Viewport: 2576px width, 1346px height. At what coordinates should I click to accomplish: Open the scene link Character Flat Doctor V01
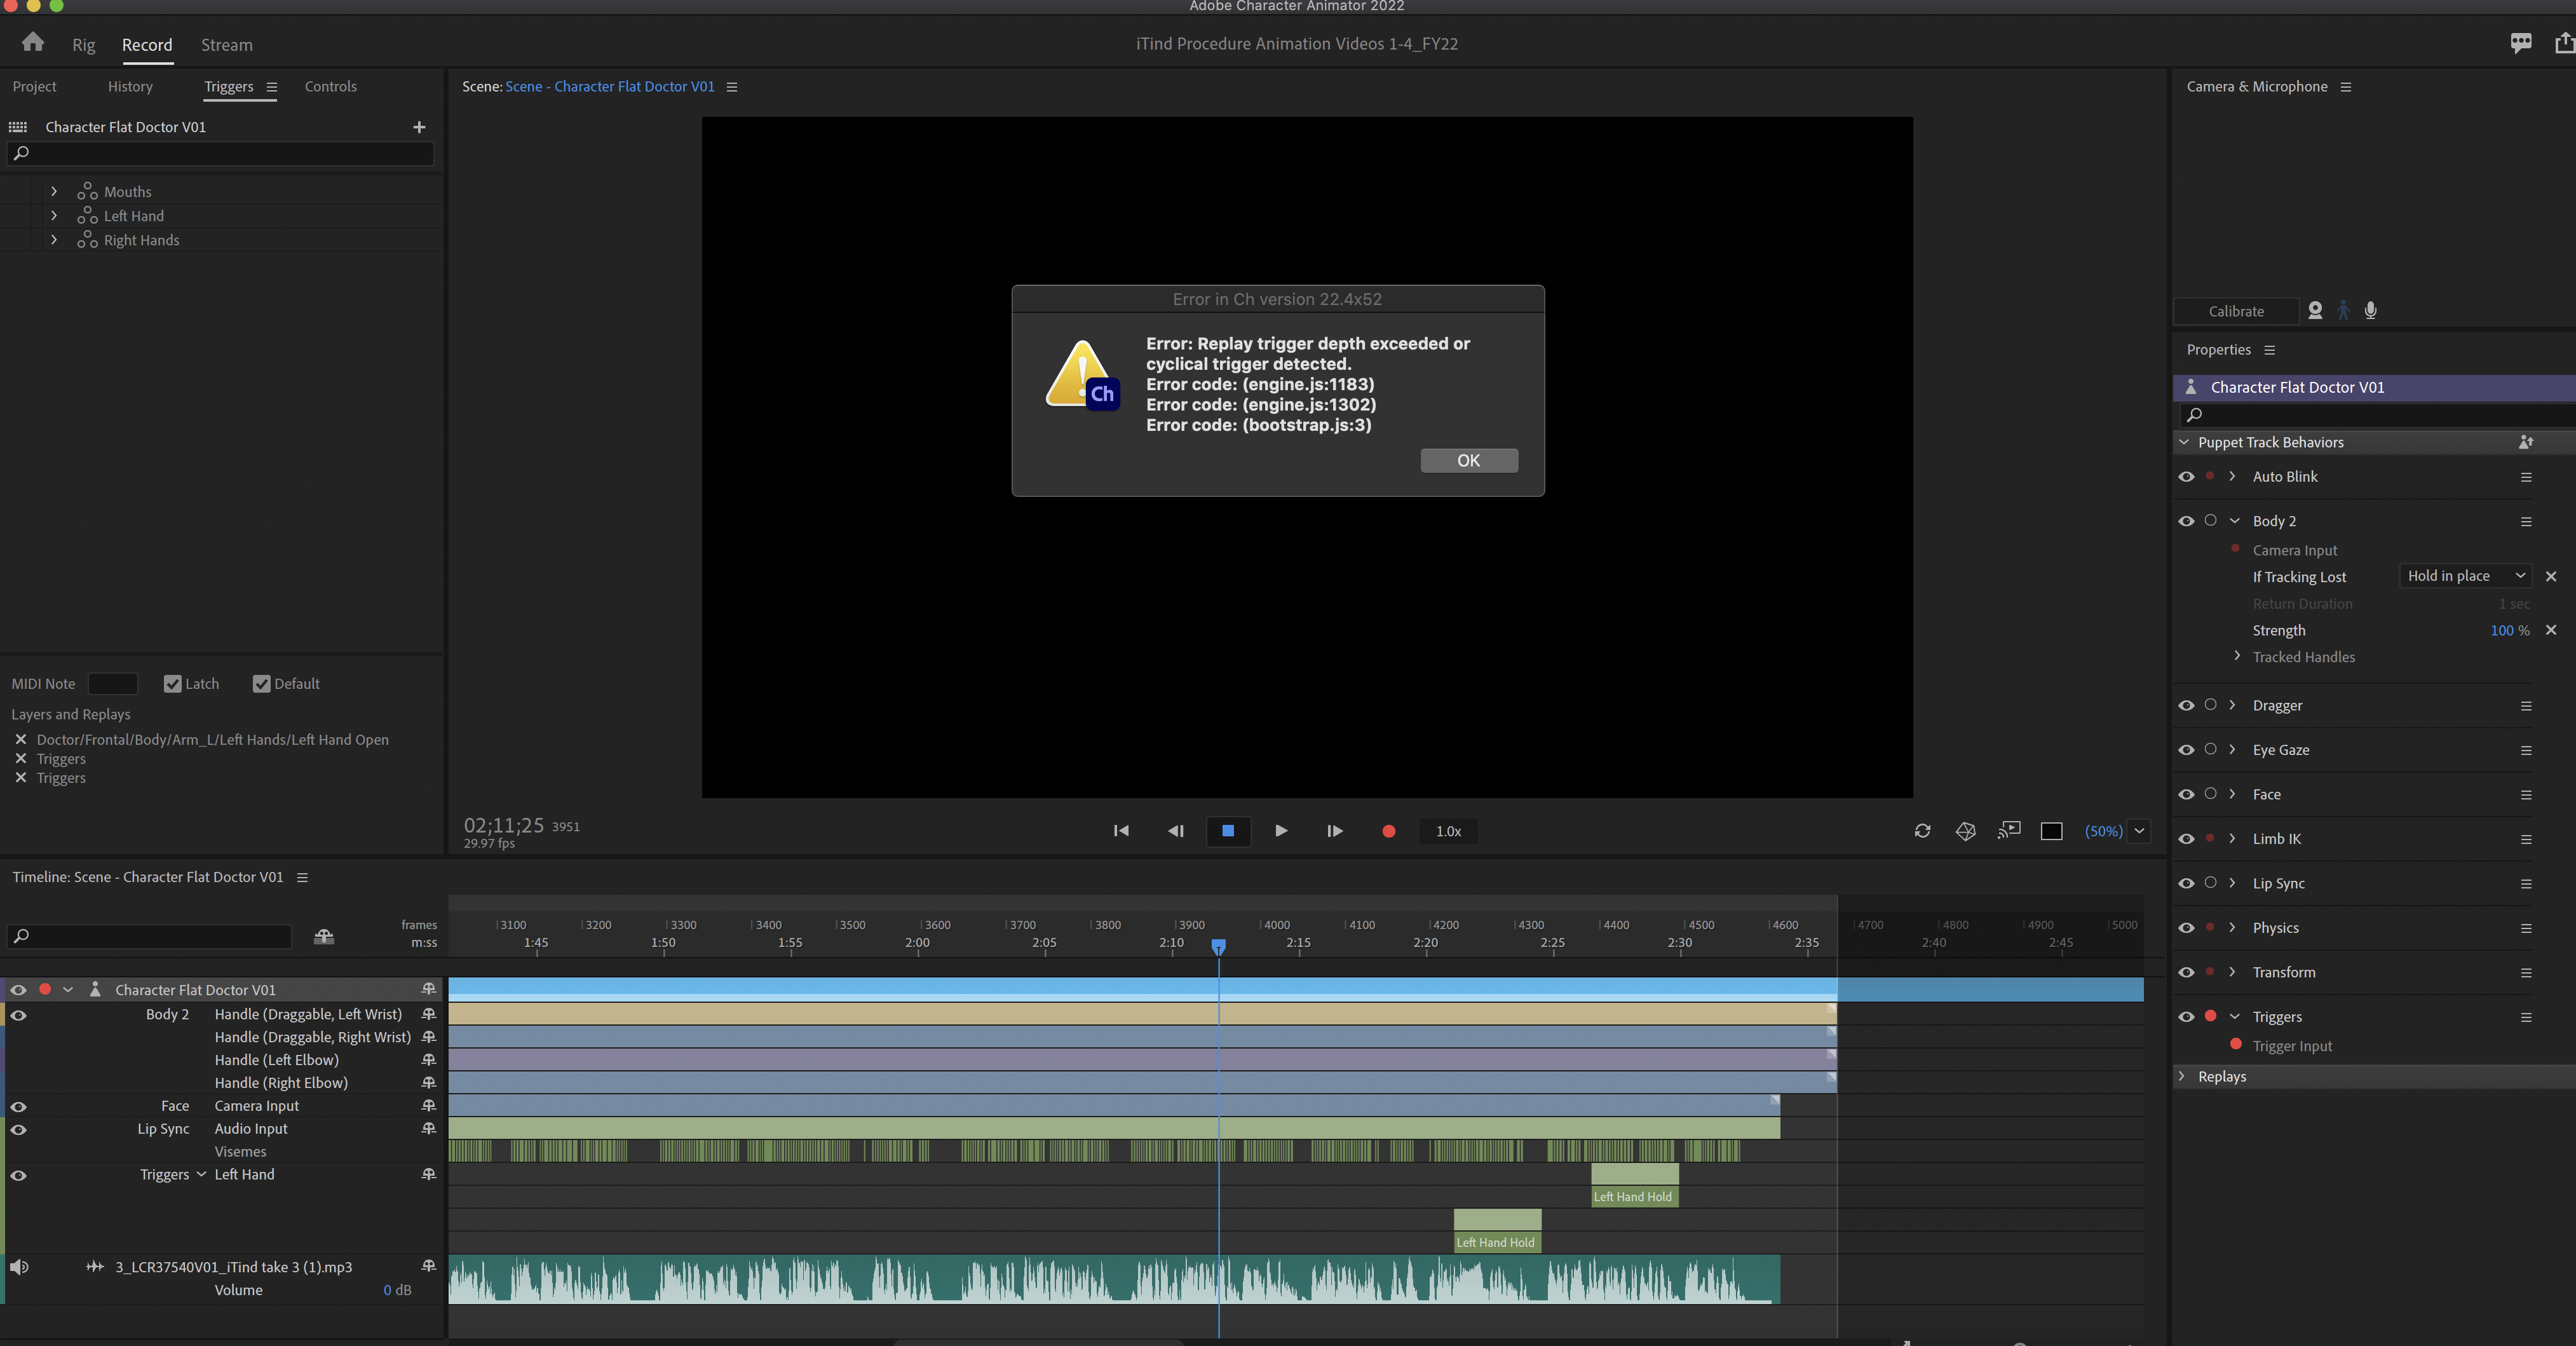609,86
